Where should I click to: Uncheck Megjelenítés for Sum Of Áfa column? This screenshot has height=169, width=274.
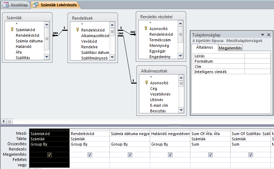point(210,155)
